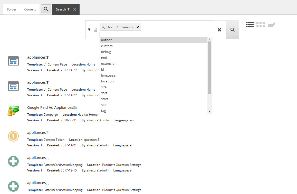Switch to list view
This screenshot has height=194, width=297.
coord(250,24)
